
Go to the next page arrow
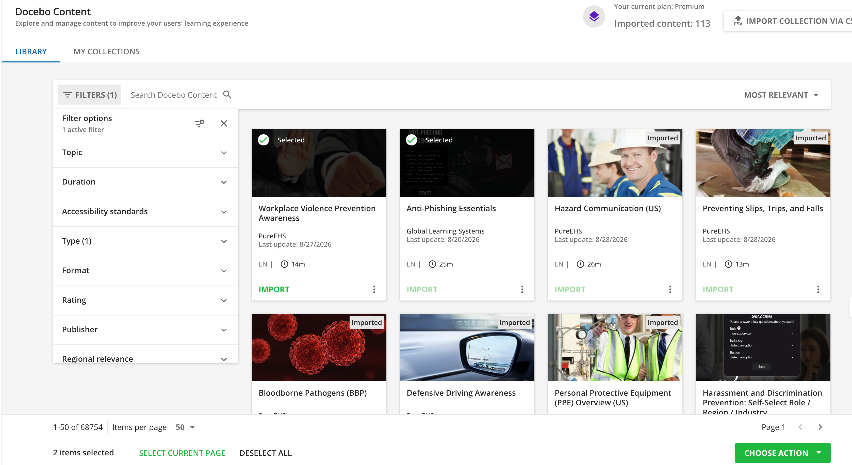point(820,427)
